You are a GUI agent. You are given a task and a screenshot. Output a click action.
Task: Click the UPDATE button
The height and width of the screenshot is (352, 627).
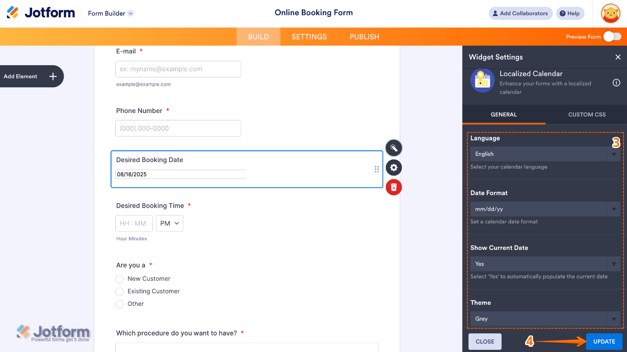603,342
